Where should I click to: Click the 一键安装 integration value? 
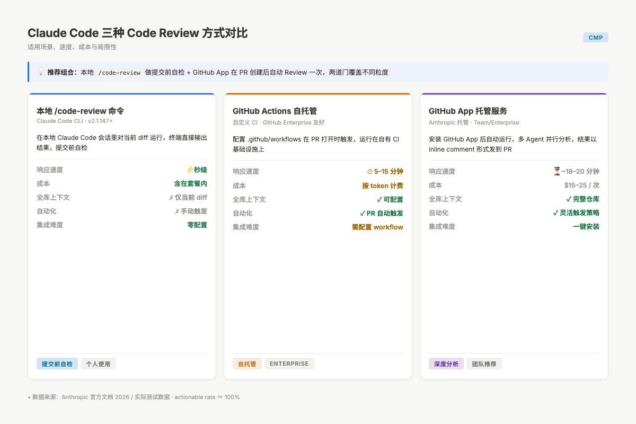(x=586, y=227)
